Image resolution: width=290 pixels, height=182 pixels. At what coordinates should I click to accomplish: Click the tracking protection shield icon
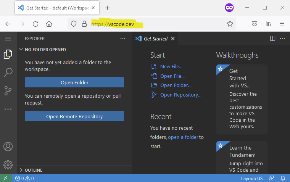click(74, 24)
